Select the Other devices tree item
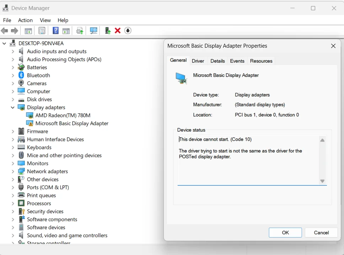 pos(43,179)
